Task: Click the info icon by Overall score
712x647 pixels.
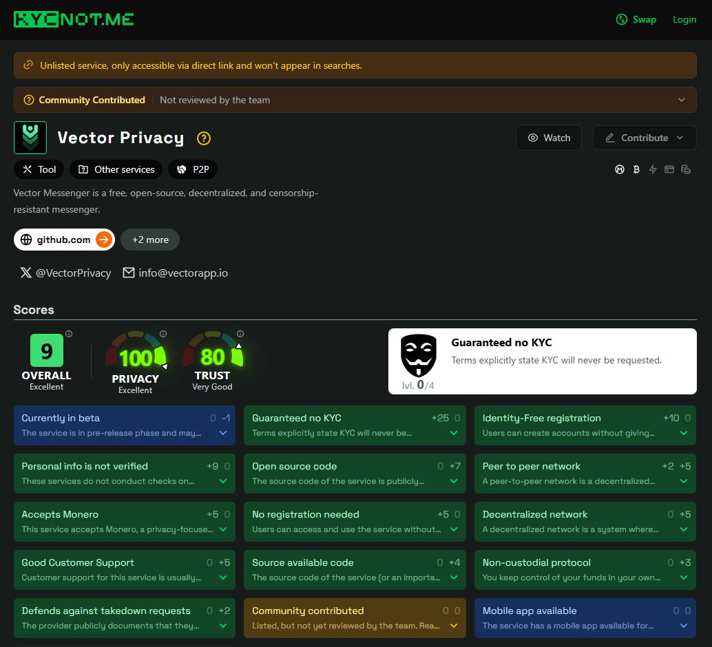Action: pos(69,334)
